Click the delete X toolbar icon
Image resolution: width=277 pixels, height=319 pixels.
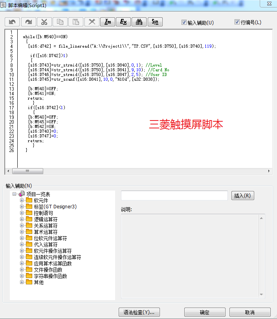click(x=92, y=22)
